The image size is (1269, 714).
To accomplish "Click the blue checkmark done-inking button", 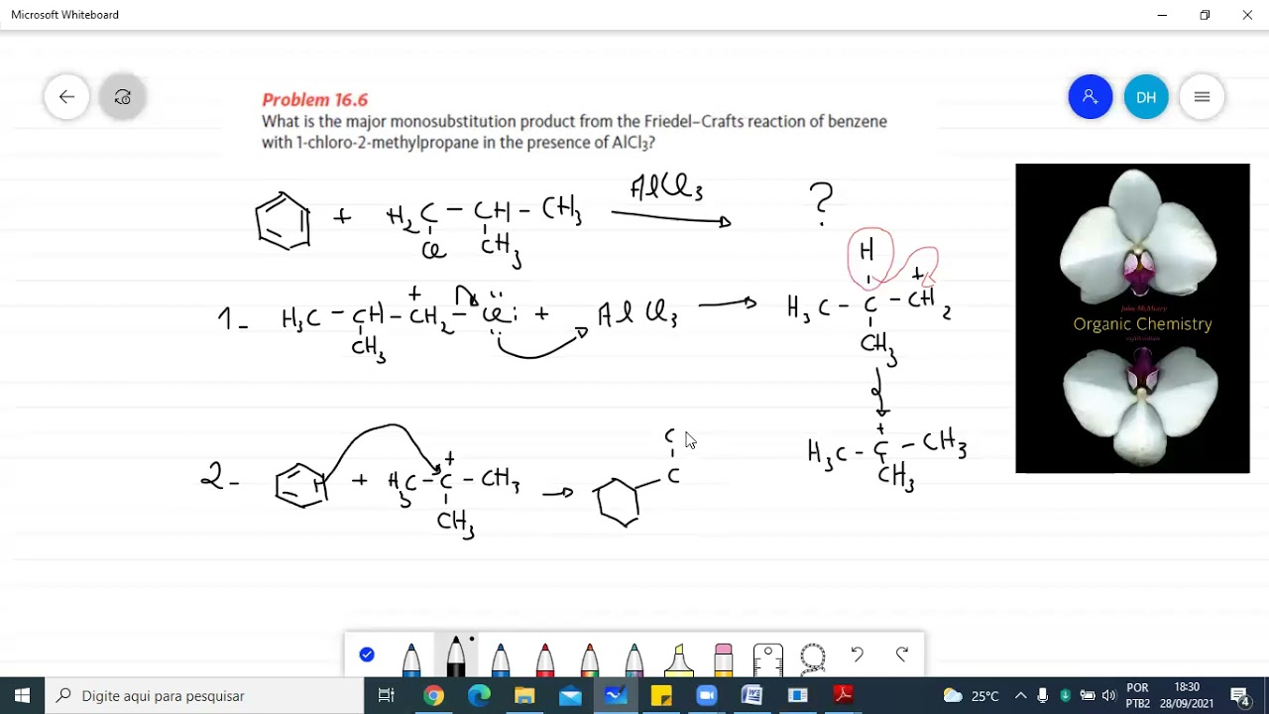I will (x=367, y=654).
